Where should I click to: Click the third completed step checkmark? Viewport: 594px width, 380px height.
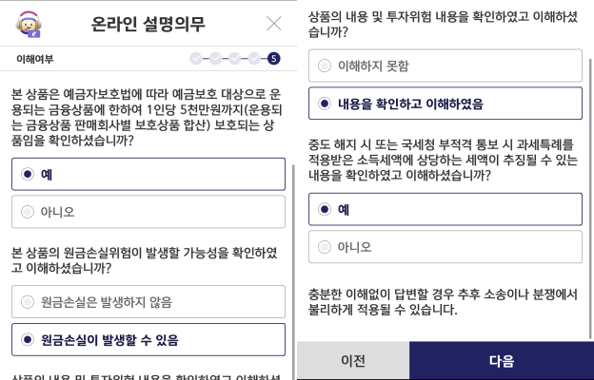point(235,59)
